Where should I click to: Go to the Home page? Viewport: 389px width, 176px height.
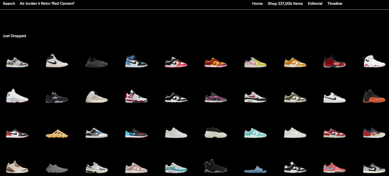(257, 4)
